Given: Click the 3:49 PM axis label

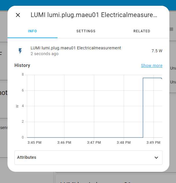Looking at the screenshot, I should [153, 143].
